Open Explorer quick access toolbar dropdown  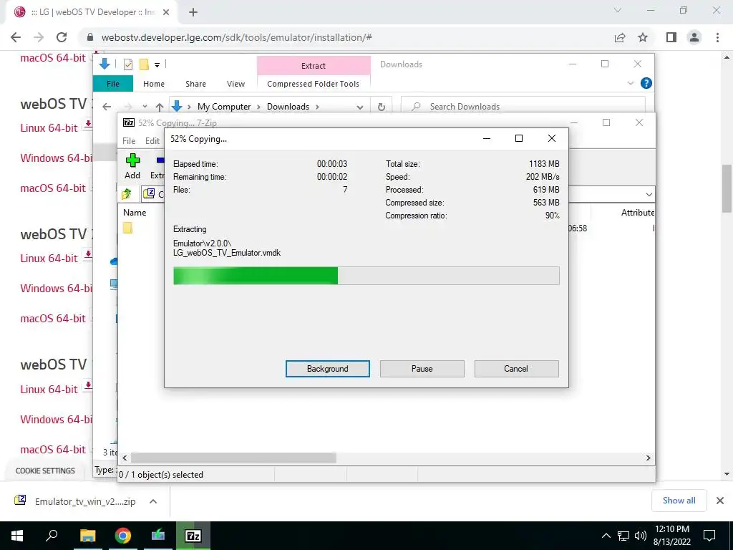coord(157,65)
